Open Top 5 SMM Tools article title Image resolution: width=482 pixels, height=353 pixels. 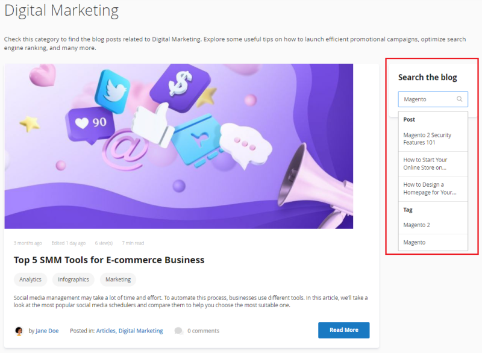pos(109,260)
